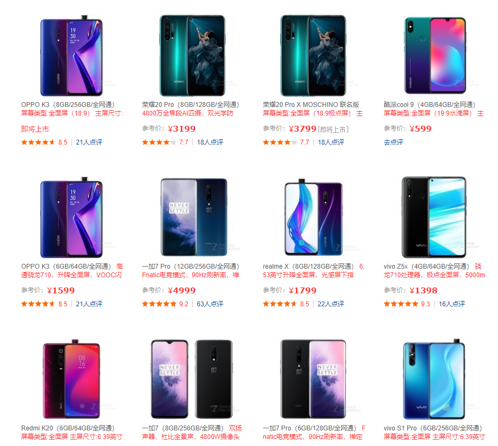The image size is (498, 446).
Task: Open the vivo S1 Pro phone thumbnail
Action: (434, 379)
